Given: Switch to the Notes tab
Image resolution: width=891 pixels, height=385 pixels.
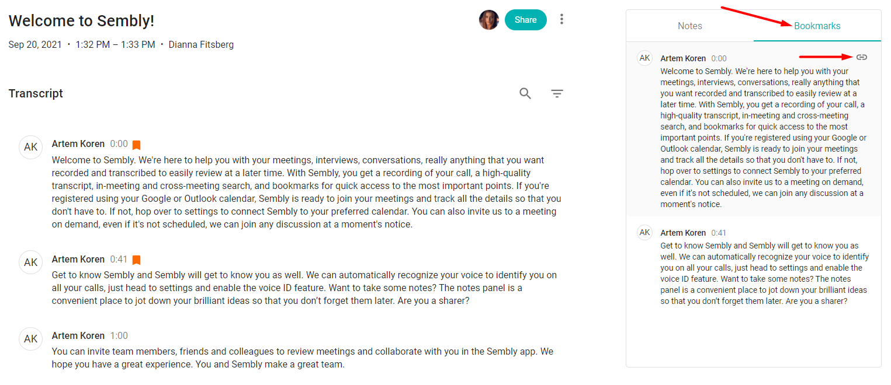Looking at the screenshot, I should pos(689,26).
